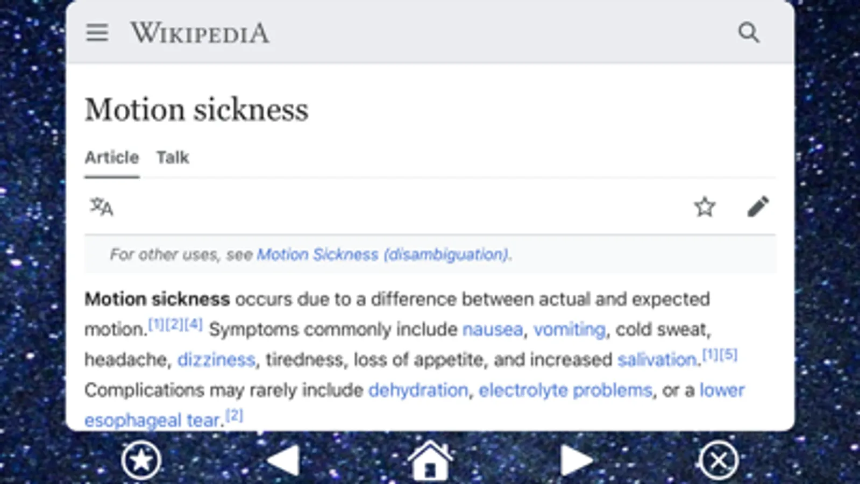860x484 pixels.
Task: Click the salivation hyperlink
Action: click(657, 359)
